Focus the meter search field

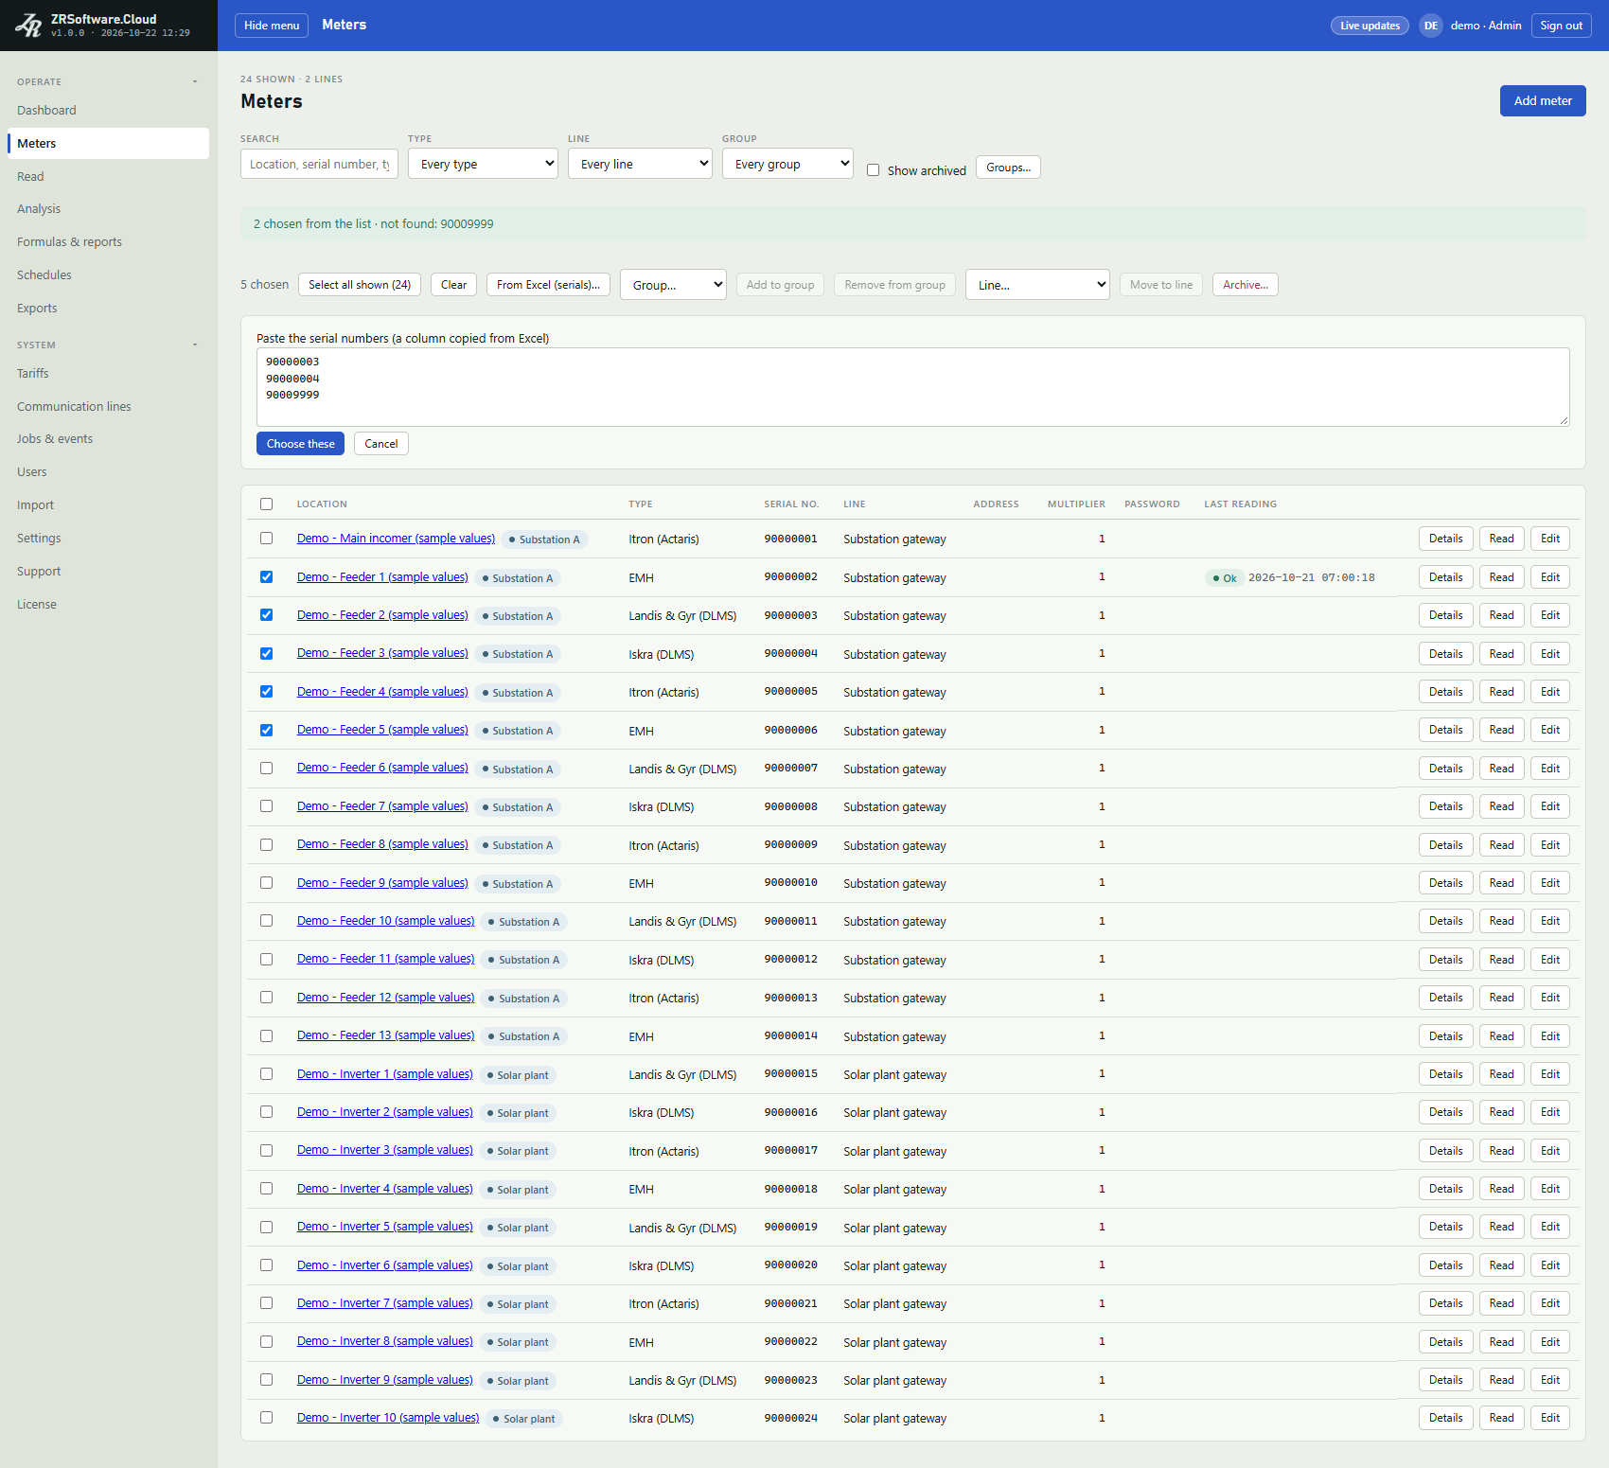coord(319,164)
